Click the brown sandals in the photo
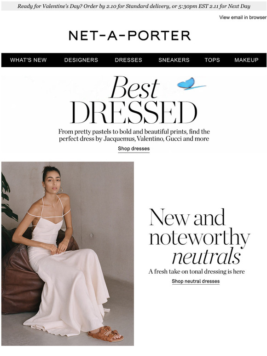 click(x=106, y=334)
